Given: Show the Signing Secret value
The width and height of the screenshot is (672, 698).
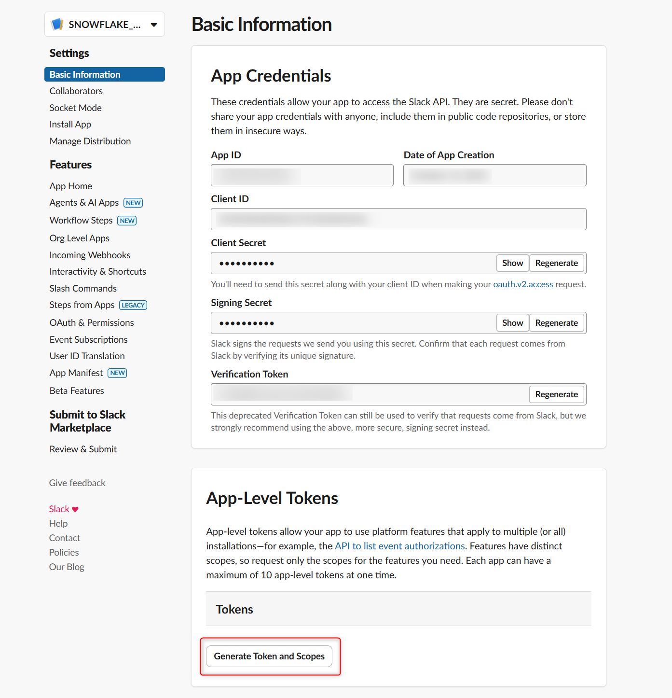Looking at the screenshot, I should click(x=512, y=323).
